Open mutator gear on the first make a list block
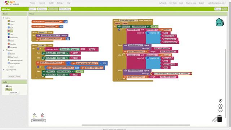 (148, 33)
